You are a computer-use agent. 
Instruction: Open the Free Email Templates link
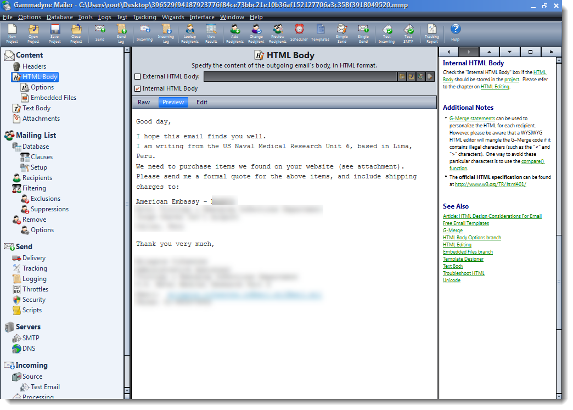pyautogui.click(x=465, y=223)
